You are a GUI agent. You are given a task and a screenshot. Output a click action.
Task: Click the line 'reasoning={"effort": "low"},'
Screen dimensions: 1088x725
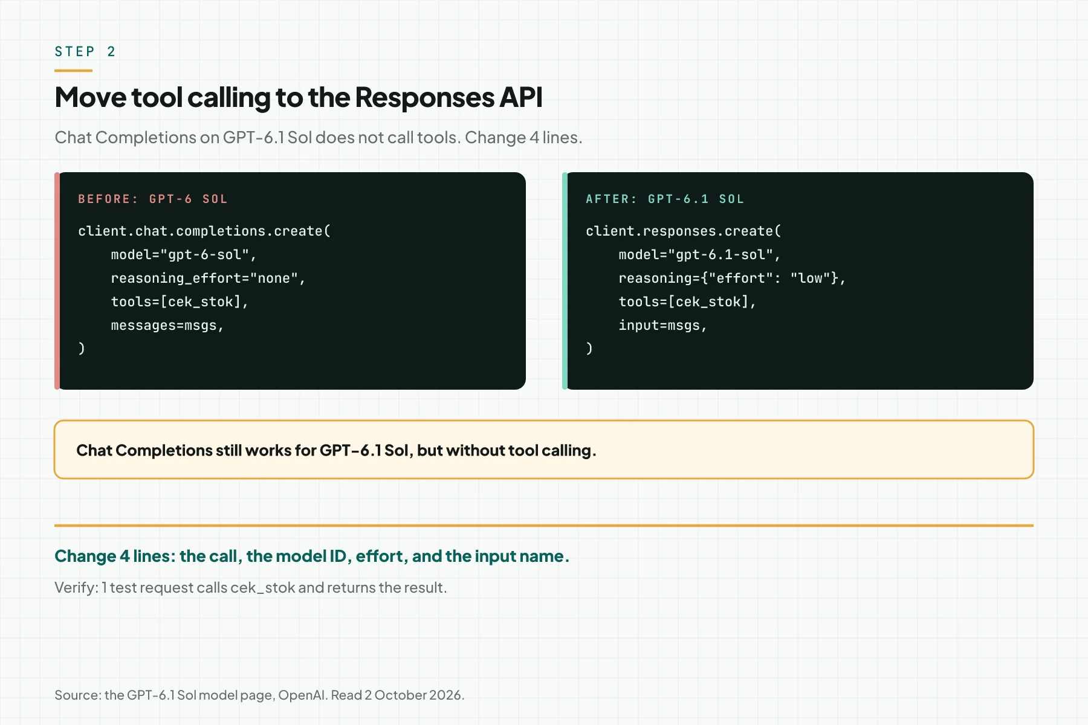click(x=732, y=278)
